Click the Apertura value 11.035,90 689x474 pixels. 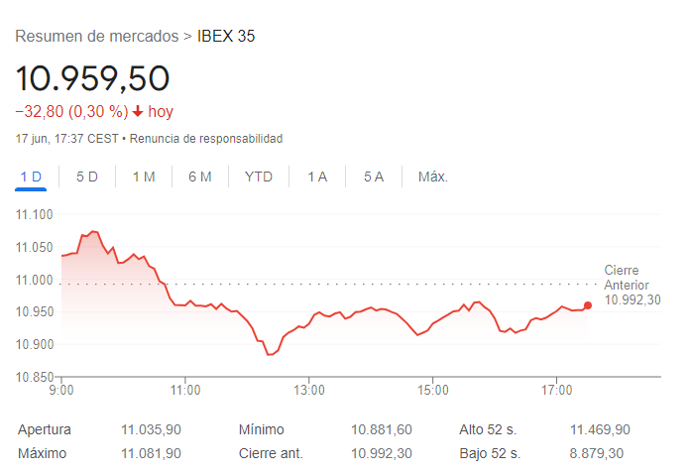pos(151,429)
